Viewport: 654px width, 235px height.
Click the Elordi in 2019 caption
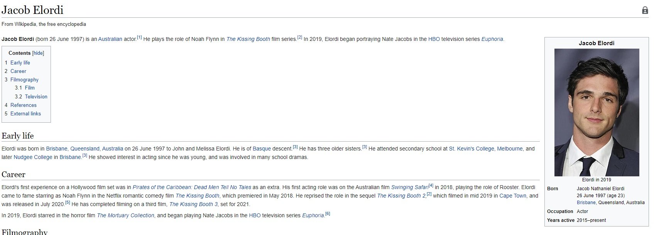[597, 179]
